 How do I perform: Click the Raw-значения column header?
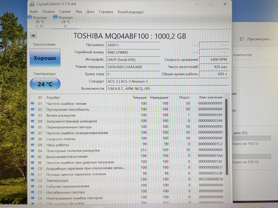(211, 97)
